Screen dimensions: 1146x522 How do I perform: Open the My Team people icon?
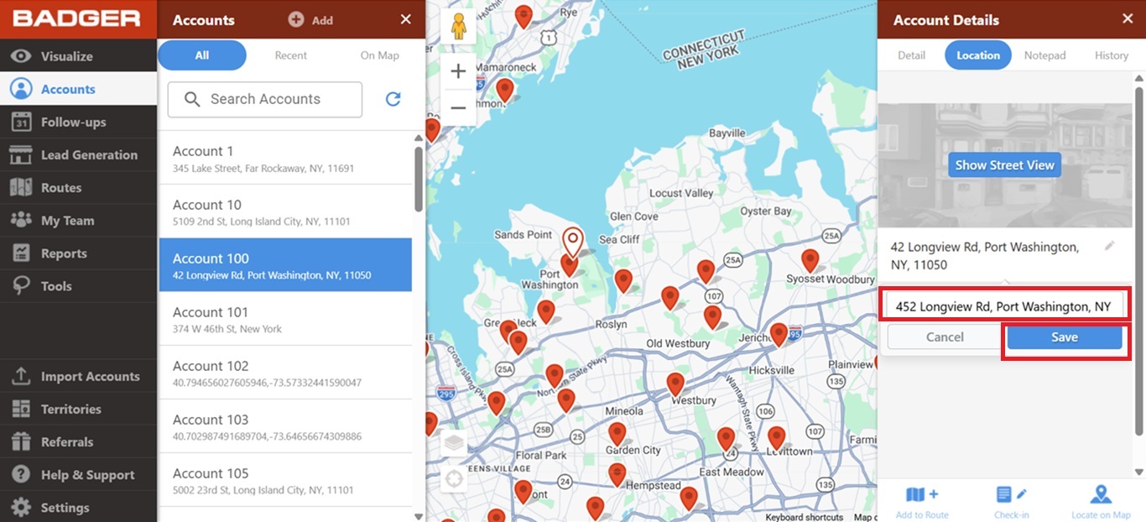tap(21, 220)
